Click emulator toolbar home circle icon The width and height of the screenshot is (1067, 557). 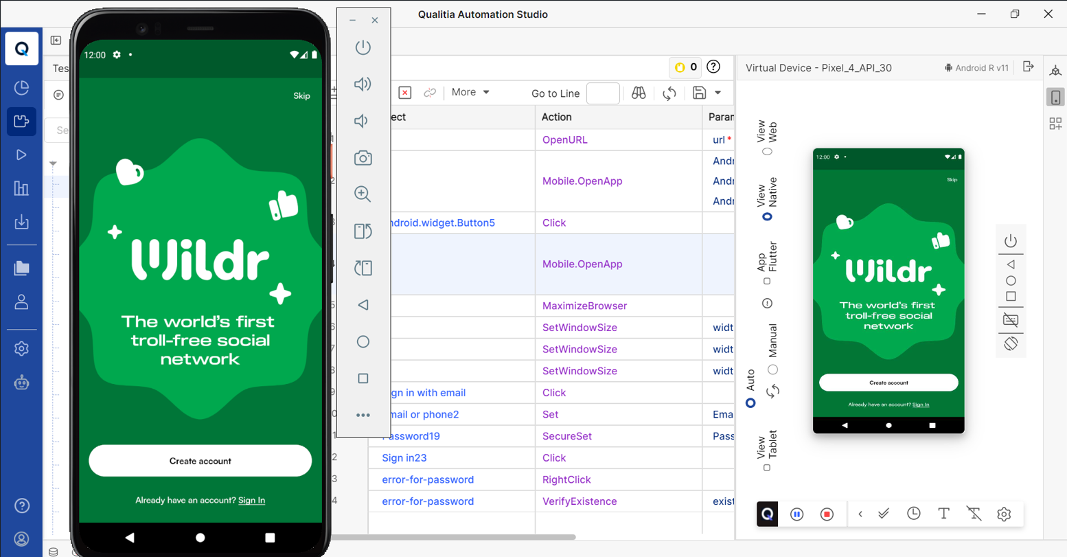click(x=363, y=341)
